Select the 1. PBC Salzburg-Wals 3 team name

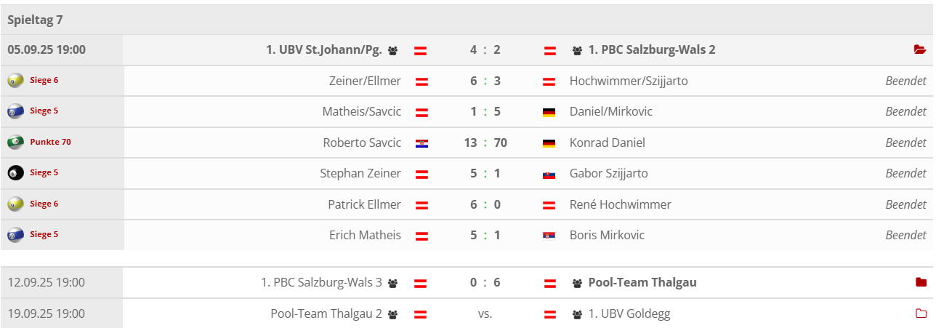tap(321, 282)
